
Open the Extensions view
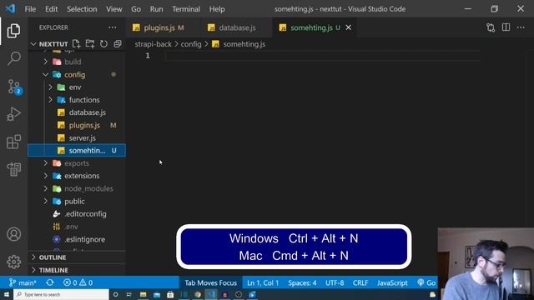click(x=13, y=142)
